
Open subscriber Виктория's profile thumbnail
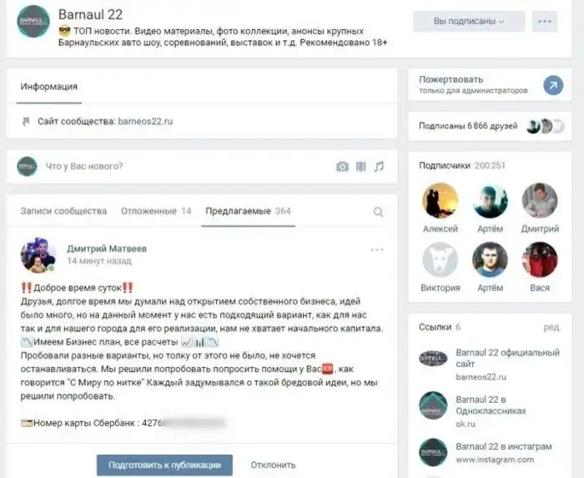[x=441, y=259]
